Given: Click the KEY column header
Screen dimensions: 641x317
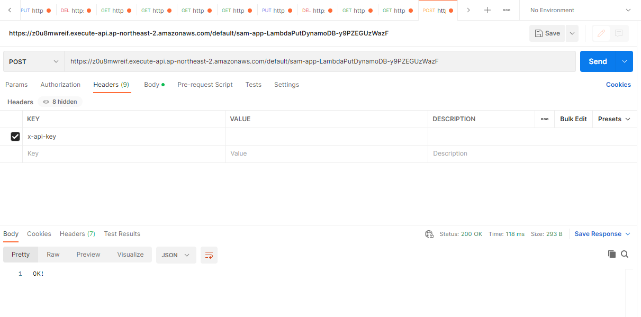Looking at the screenshot, I should click(33, 119).
